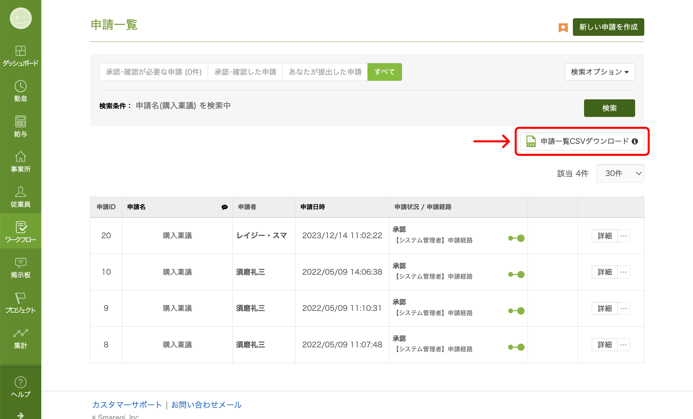Click the 申請一覧 page title

[x=114, y=25]
